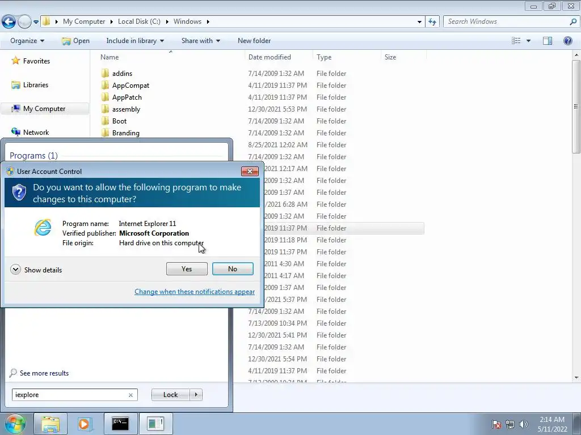Close the User Account Control dialog
This screenshot has width=581, height=435.
pos(250,171)
